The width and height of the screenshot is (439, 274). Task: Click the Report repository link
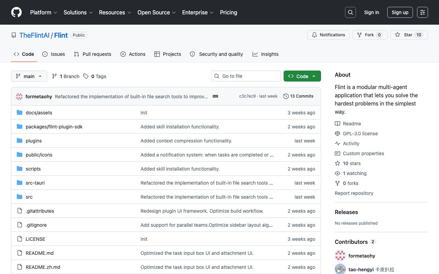click(354, 193)
